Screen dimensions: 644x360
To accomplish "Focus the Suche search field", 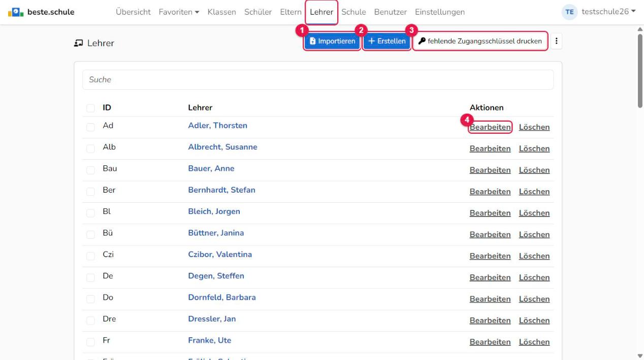I will pyautogui.click(x=318, y=80).
